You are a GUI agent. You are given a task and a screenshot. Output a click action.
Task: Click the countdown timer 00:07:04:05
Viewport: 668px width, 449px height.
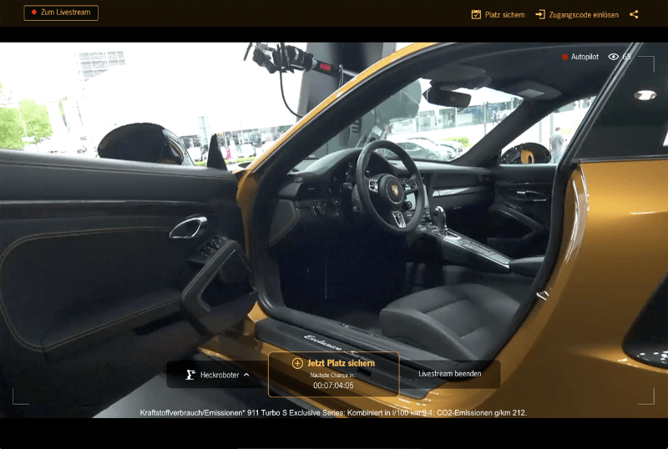(333, 386)
